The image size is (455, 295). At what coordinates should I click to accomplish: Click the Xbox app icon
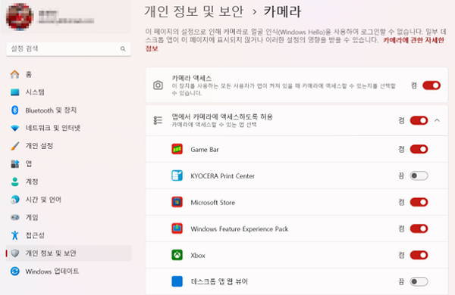pyautogui.click(x=177, y=255)
